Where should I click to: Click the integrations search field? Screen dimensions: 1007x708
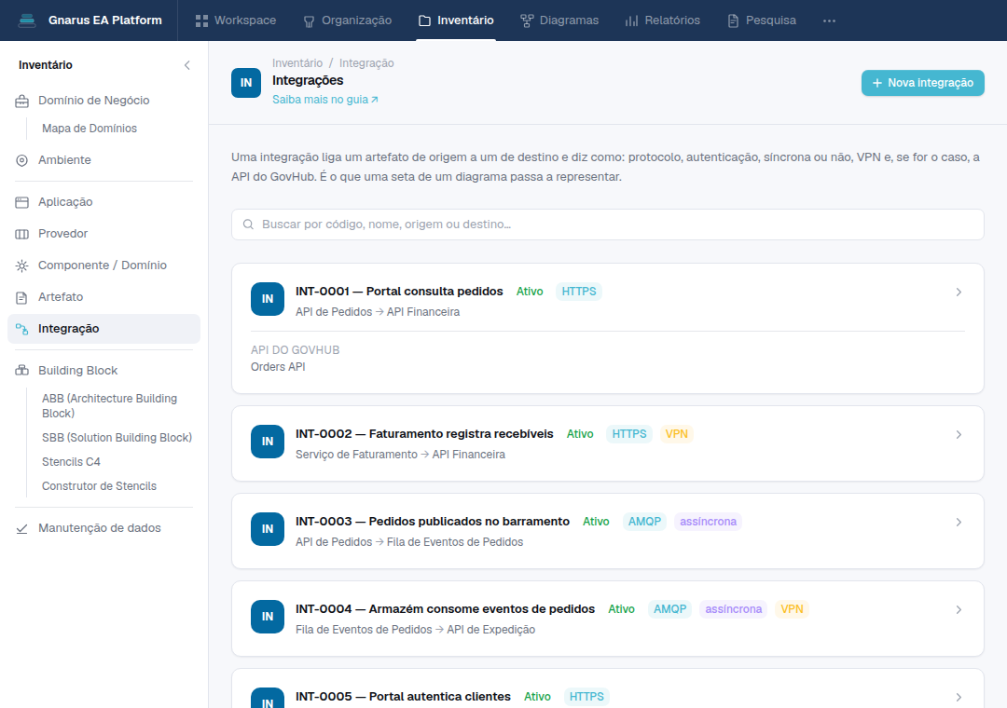[608, 225]
